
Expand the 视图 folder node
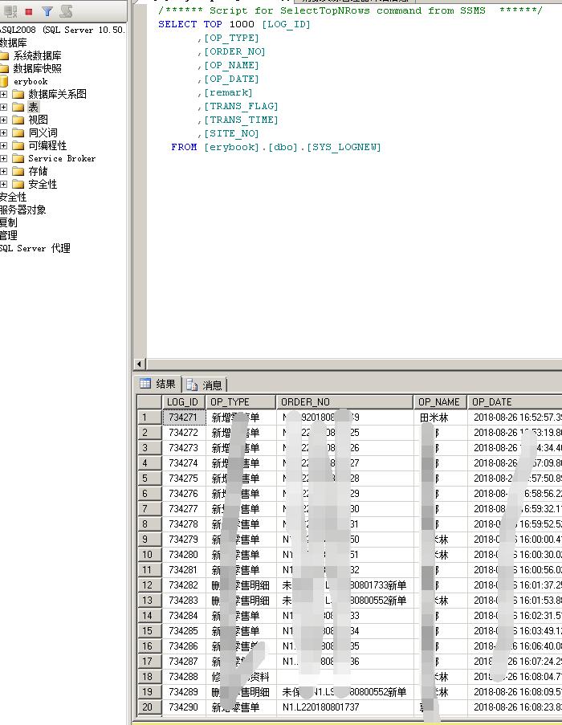(4, 120)
